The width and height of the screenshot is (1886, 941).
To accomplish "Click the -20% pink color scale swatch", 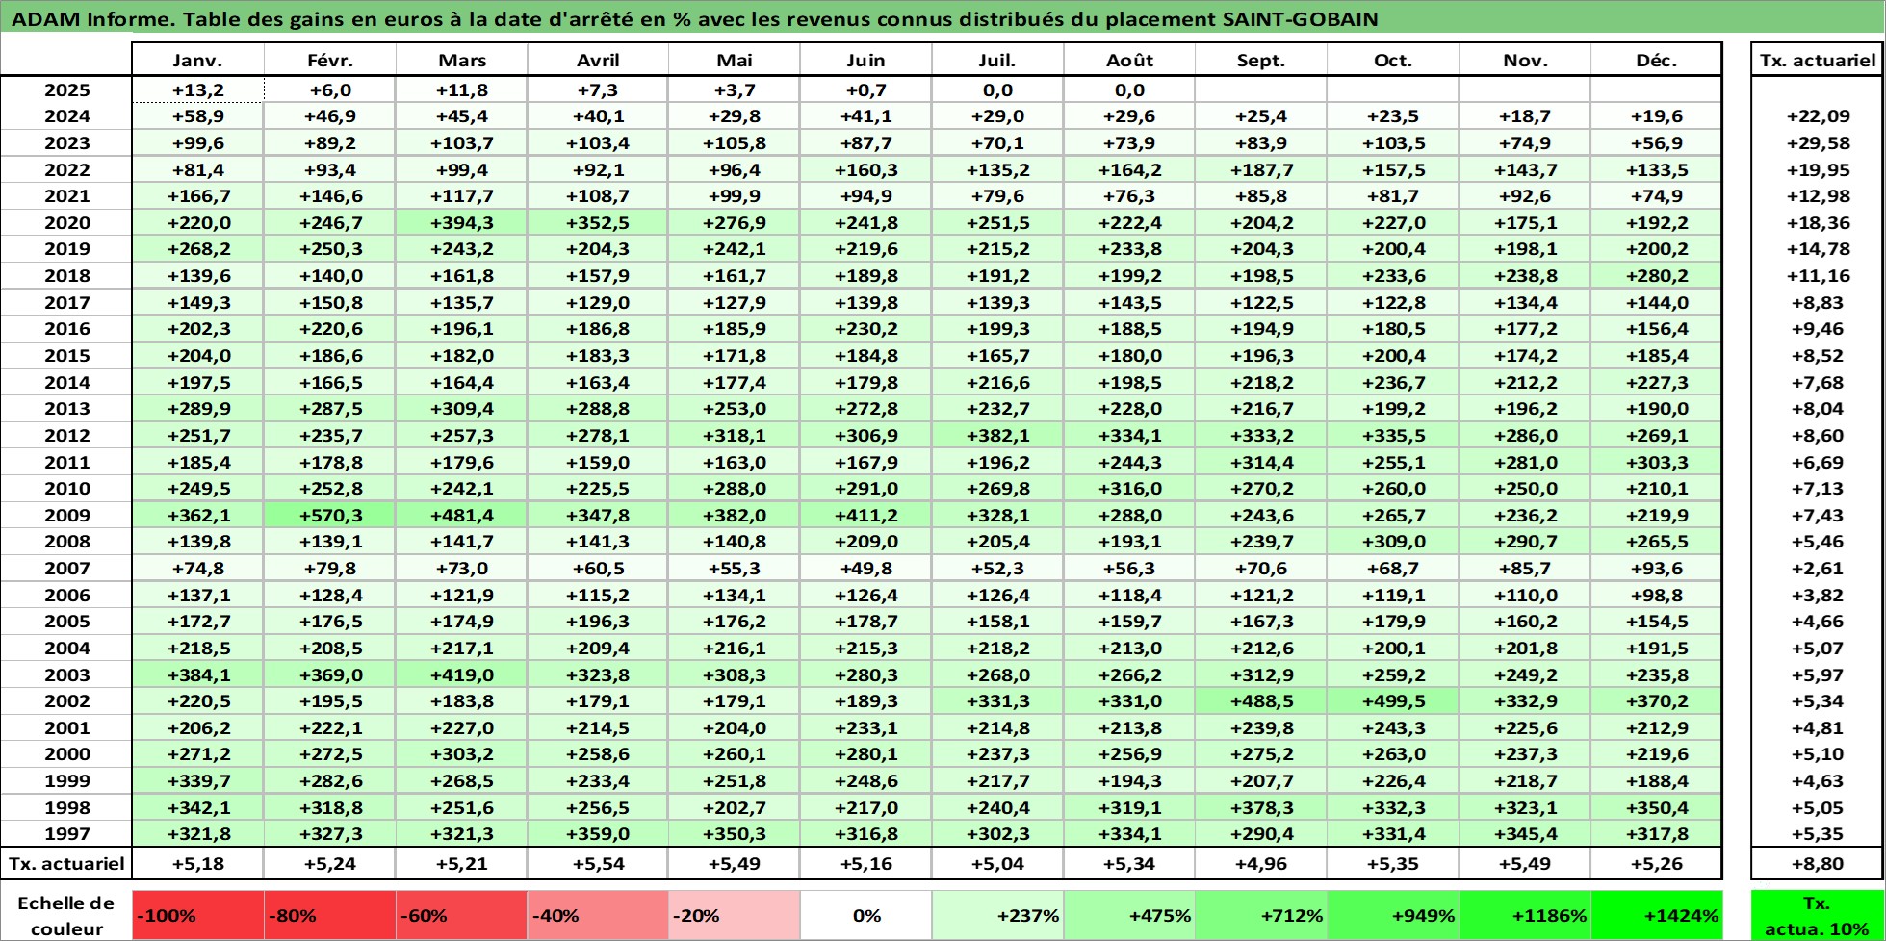I will tap(735, 916).
